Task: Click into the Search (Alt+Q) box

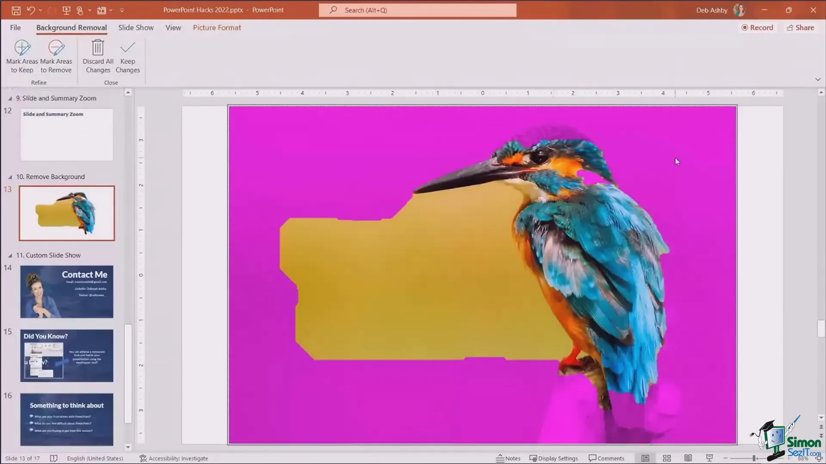Action: 417,10
